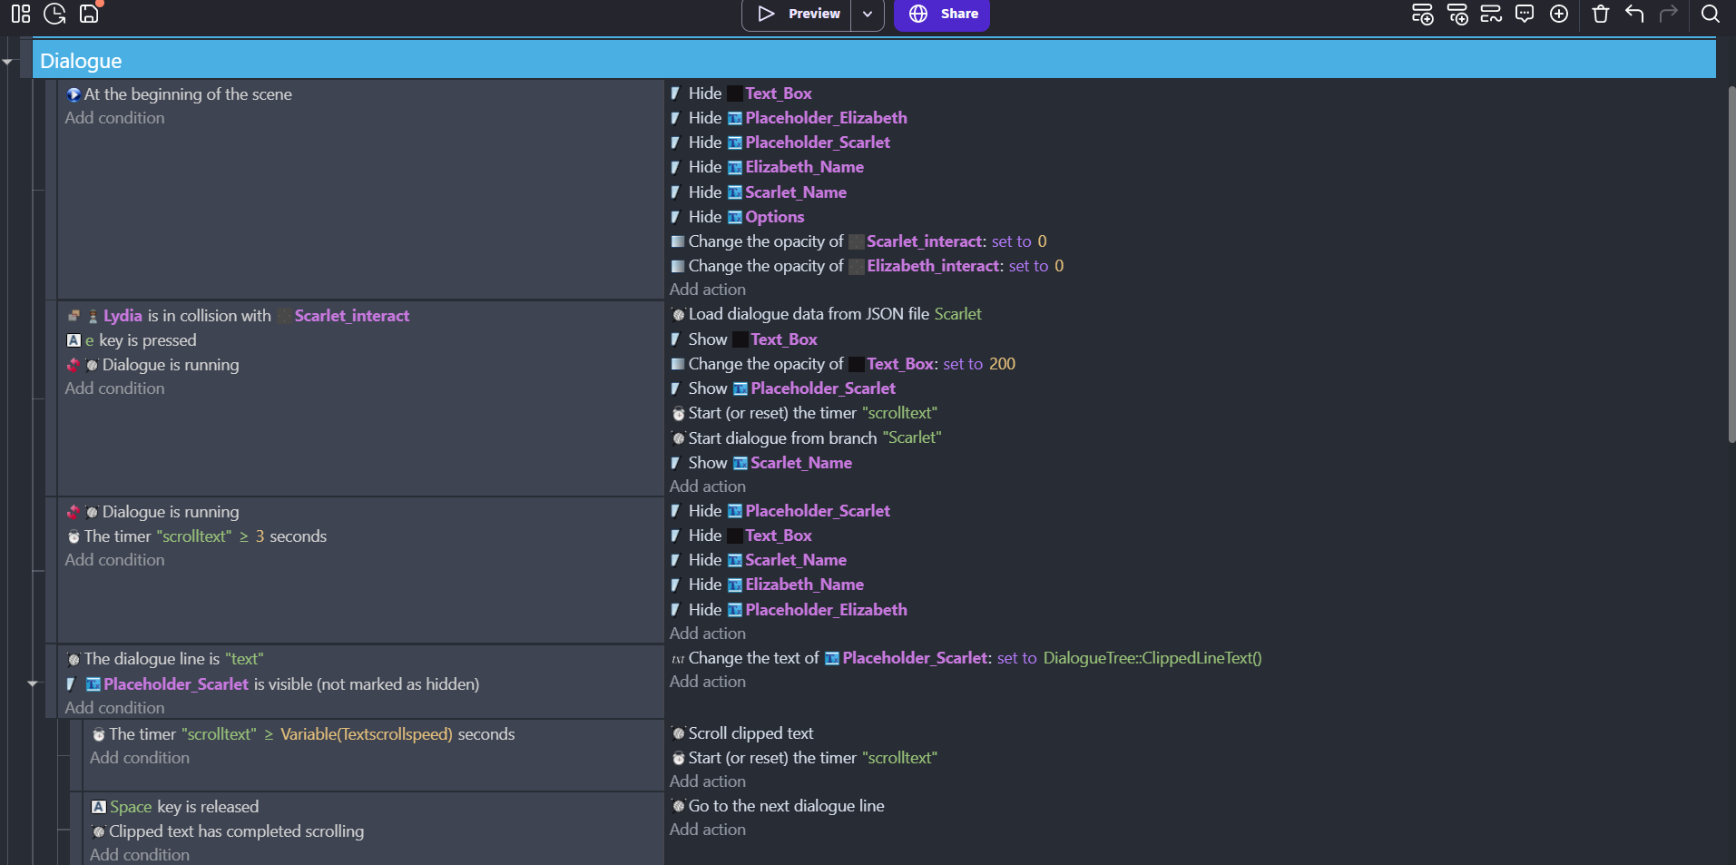1736x865 pixels.
Task: Open the preview options dropdown arrow
Action: click(x=868, y=14)
